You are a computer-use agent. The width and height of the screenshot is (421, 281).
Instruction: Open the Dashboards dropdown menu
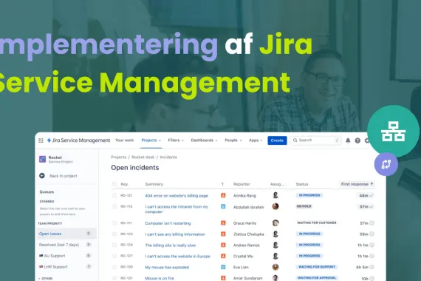tap(204, 140)
